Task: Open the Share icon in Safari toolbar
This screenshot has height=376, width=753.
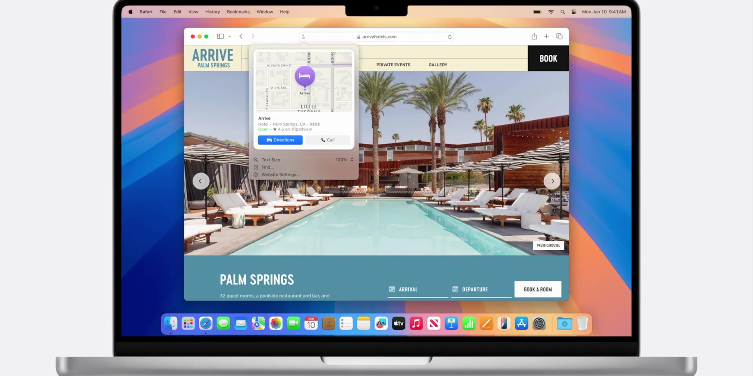Action: tap(534, 36)
